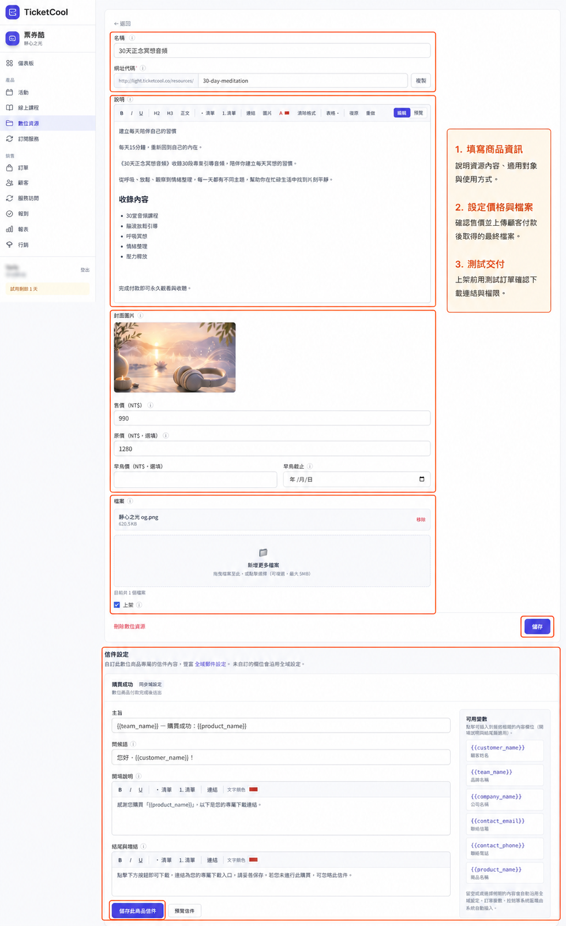Image resolution: width=566 pixels, height=926 pixels.
Task: Click 復原 undo in 說明 editor
Action: pos(354,113)
